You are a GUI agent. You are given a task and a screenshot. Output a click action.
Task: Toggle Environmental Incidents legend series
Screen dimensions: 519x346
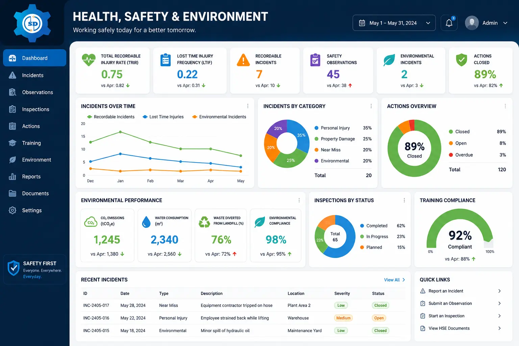point(219,117)
